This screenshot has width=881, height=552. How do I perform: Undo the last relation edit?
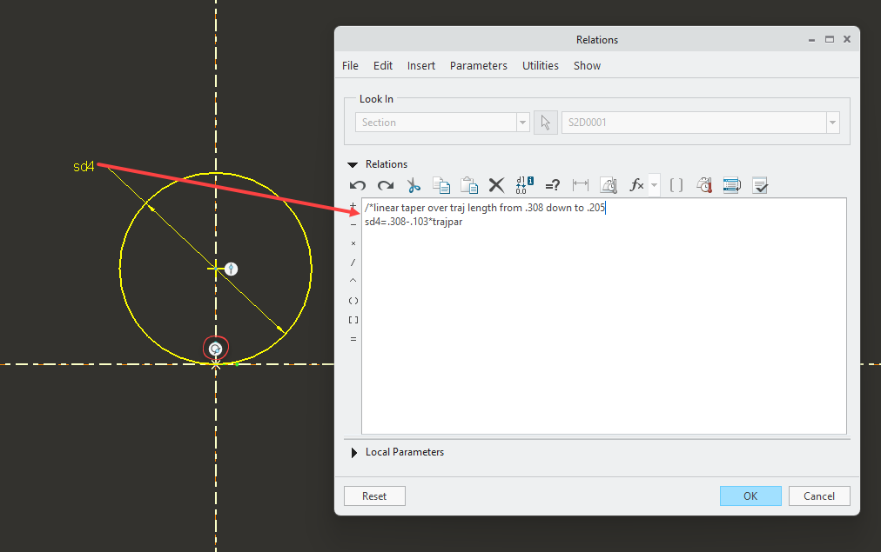[x=357, y=185]
